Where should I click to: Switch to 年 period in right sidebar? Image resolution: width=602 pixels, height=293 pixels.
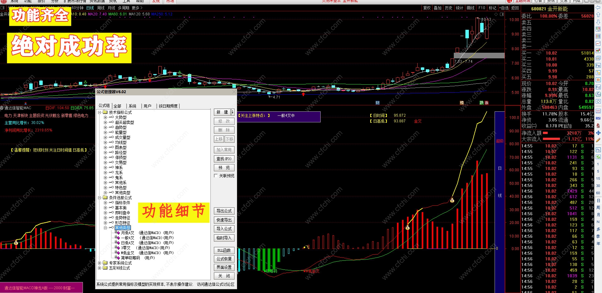pos(598,244)
